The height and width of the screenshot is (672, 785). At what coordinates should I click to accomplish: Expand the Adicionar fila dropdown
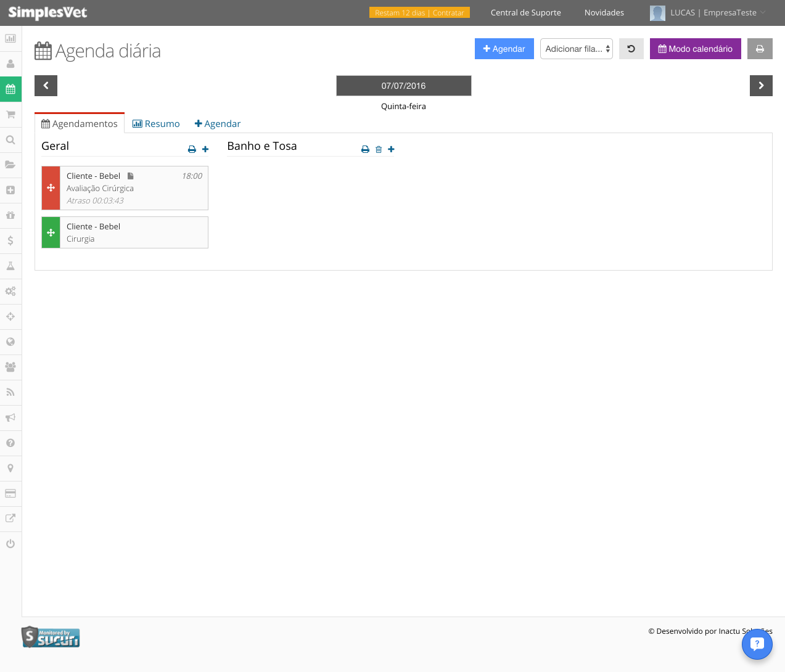[x=577, y=49]
